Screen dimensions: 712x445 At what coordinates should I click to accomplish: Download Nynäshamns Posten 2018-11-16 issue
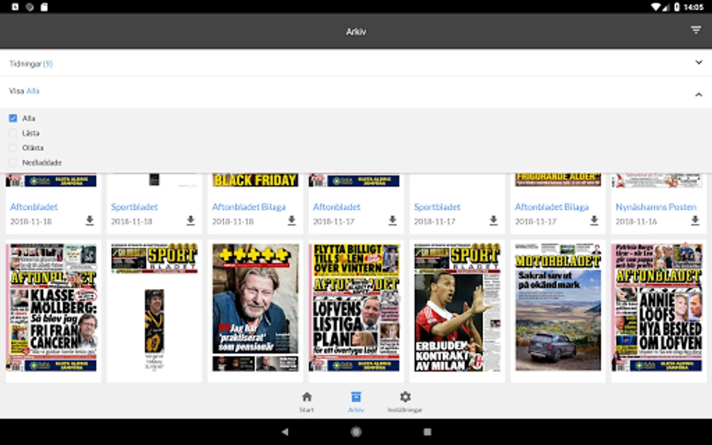point(695,221)
